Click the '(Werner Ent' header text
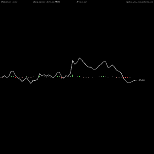Viewport: 154px width, 154px height. click(82, 2)
